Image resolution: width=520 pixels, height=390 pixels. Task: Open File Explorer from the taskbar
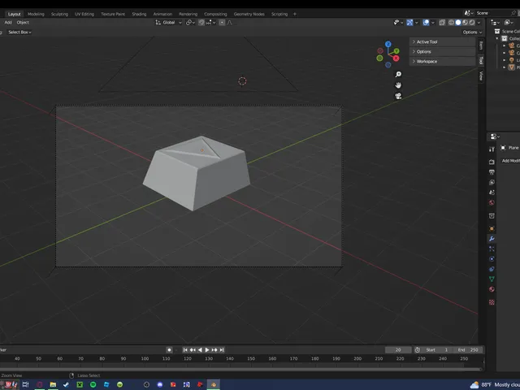pyautogui.click(x=53, y=384)
